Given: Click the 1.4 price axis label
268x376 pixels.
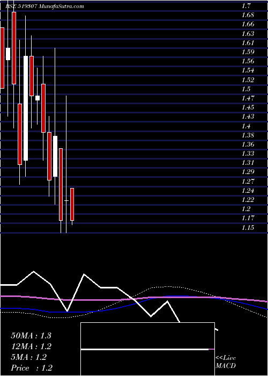Looking at the screenshot, I should click(246, 126).
